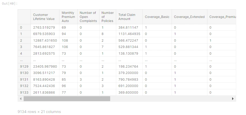246x115 pixels.
Task: Click the left scroll arrow of the table
Action: tap(20, 99)
